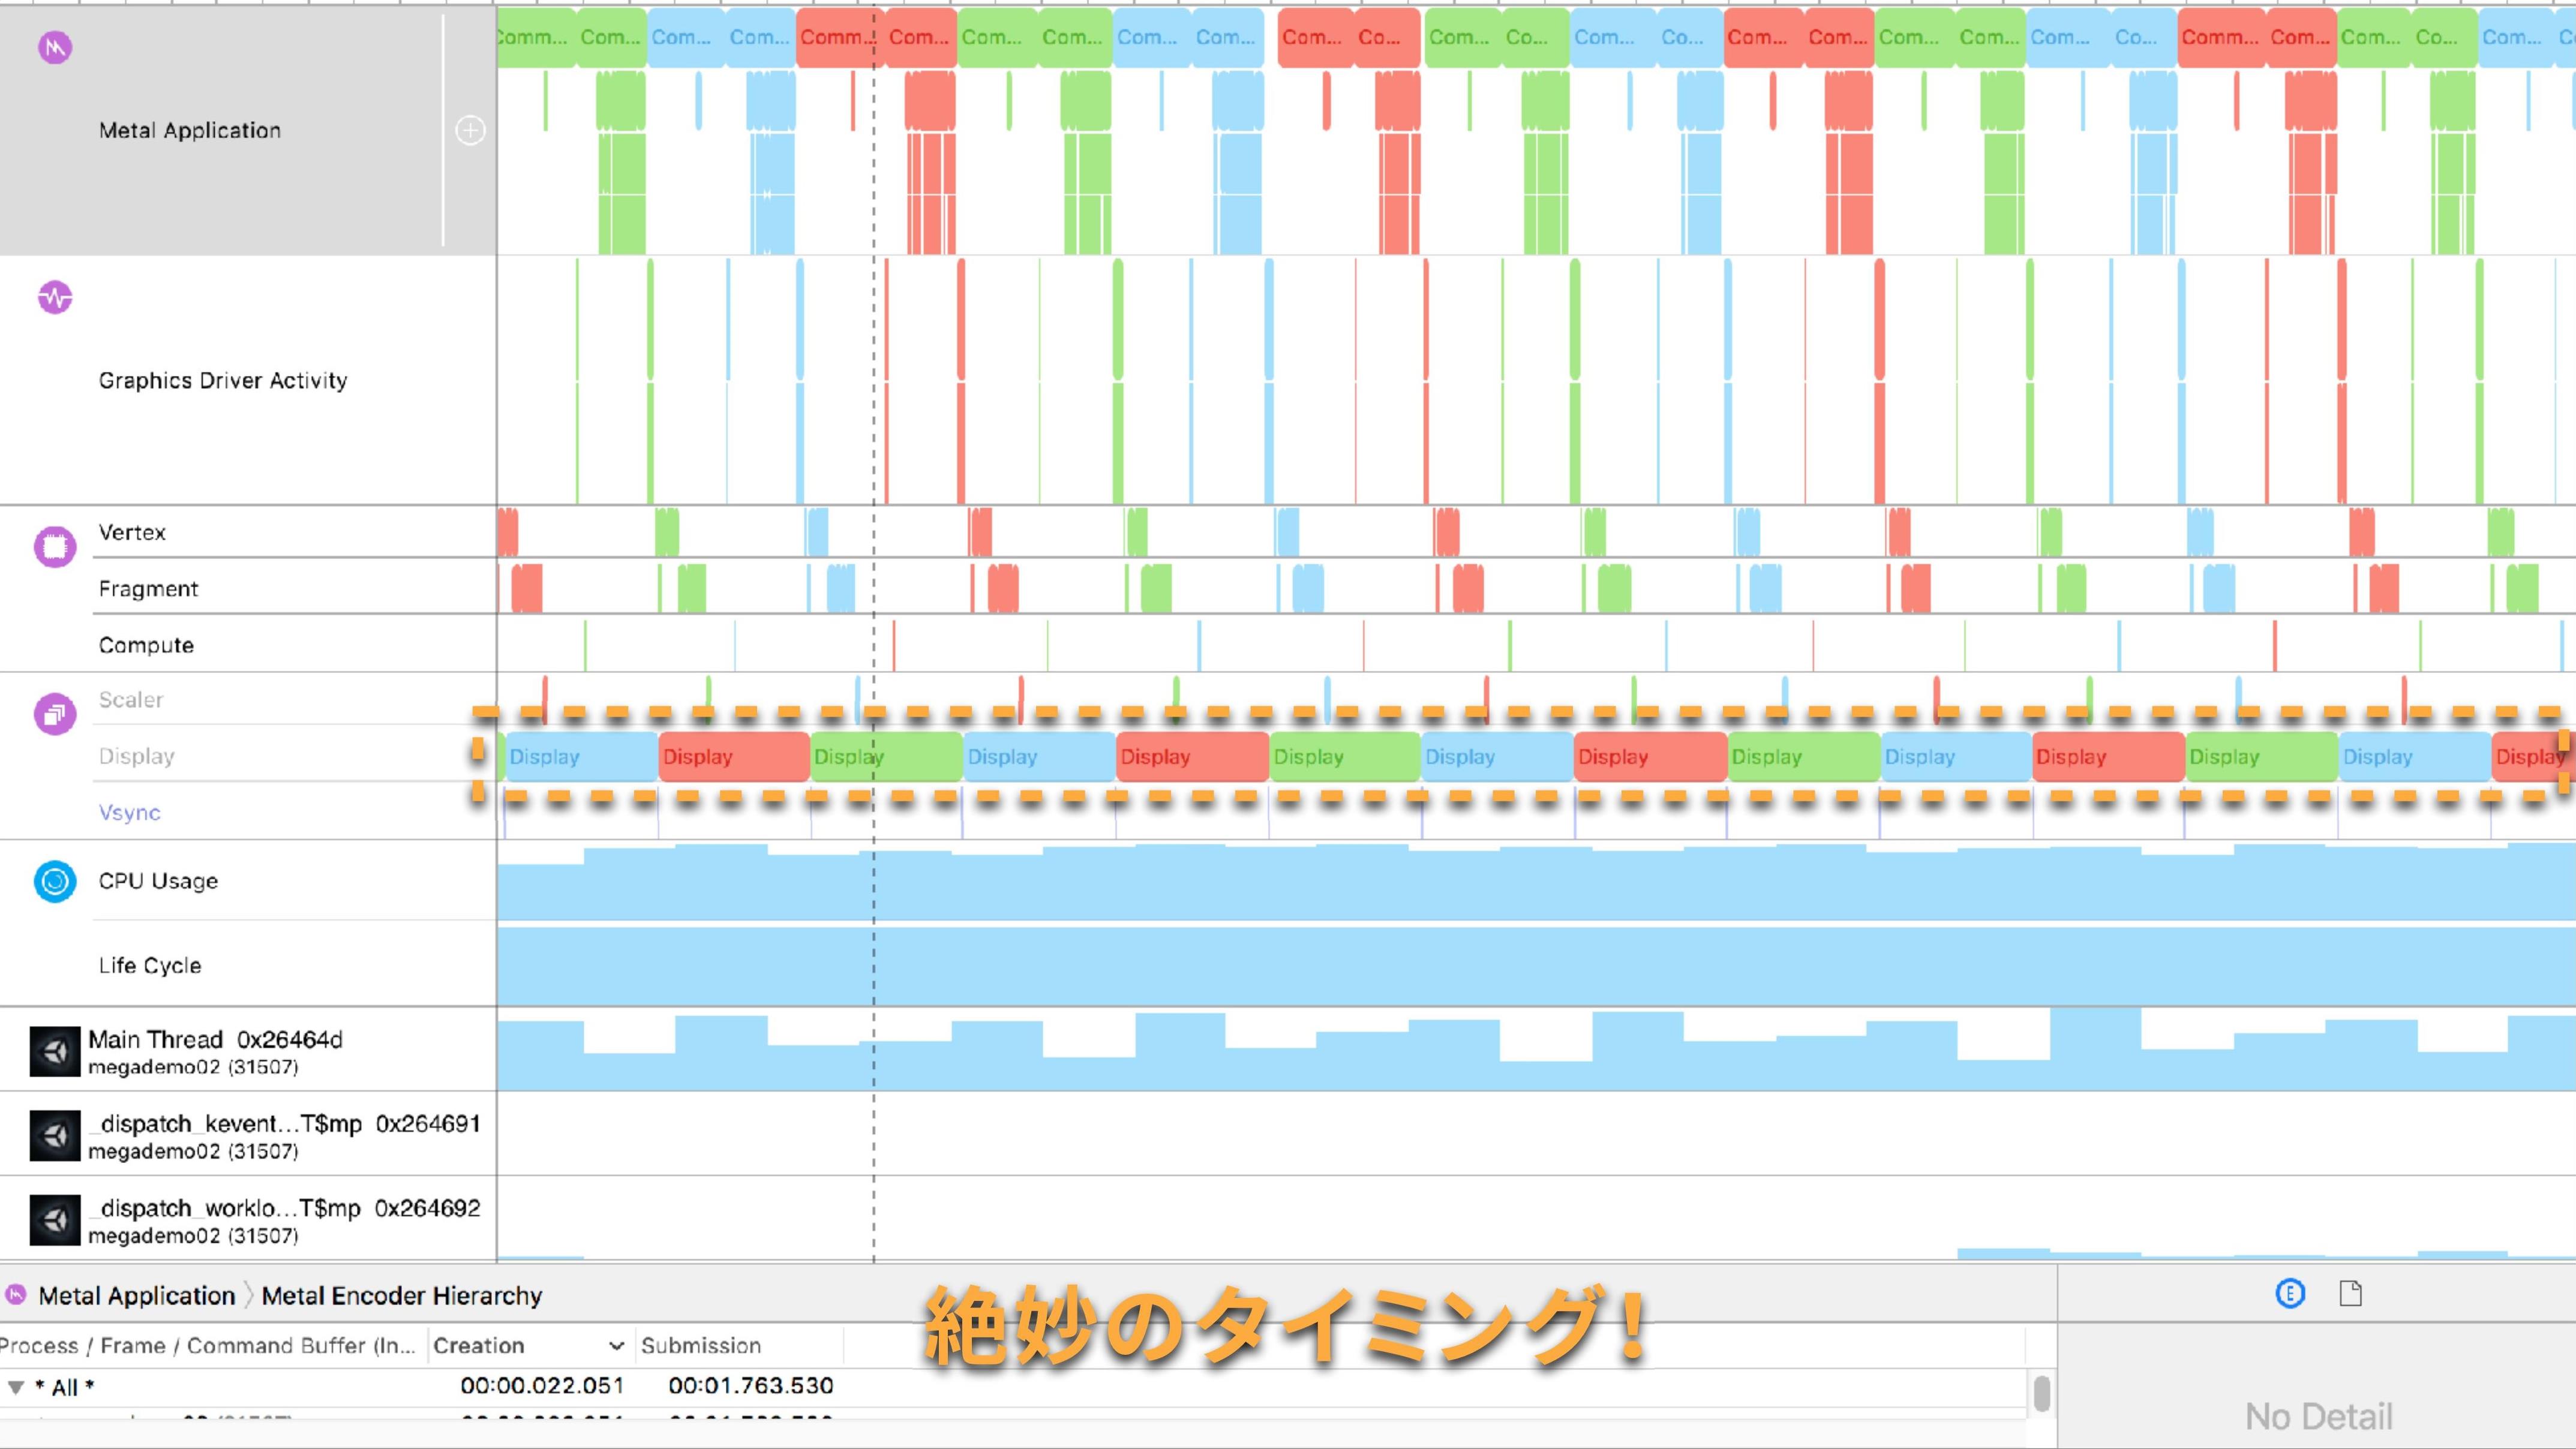Click the detail table vertical scrollbar
Viewport: 2576px width, 1449px height.
coord(2042,1393)
